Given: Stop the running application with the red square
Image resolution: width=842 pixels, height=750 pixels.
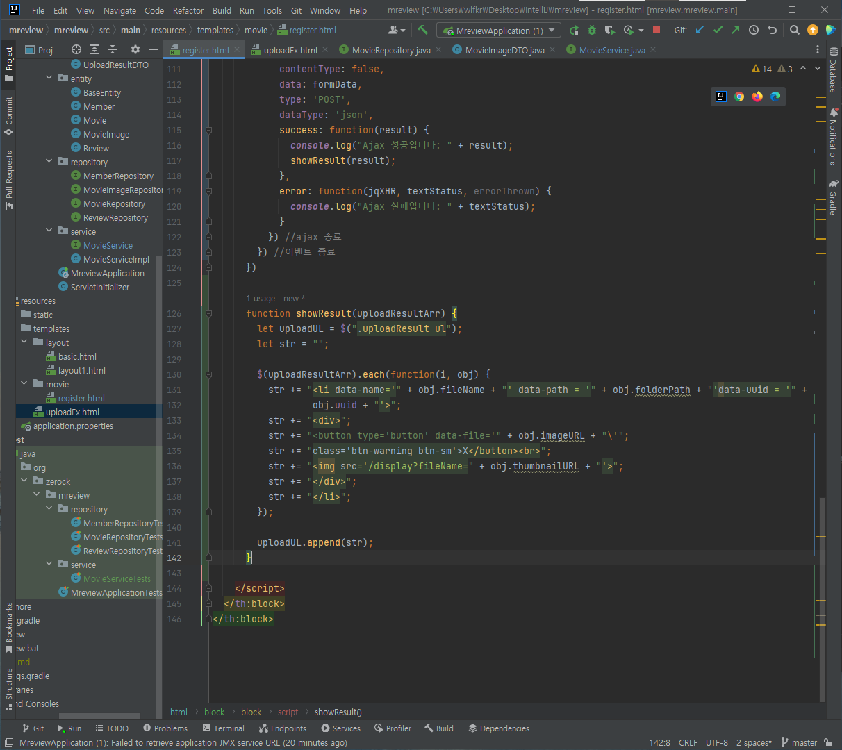Looking at the screenshot, I should [657, 31].
